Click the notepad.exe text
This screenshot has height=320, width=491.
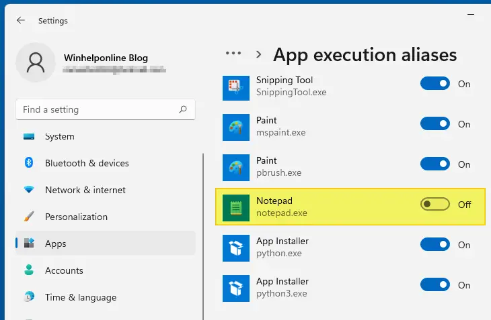click(282, 213)
